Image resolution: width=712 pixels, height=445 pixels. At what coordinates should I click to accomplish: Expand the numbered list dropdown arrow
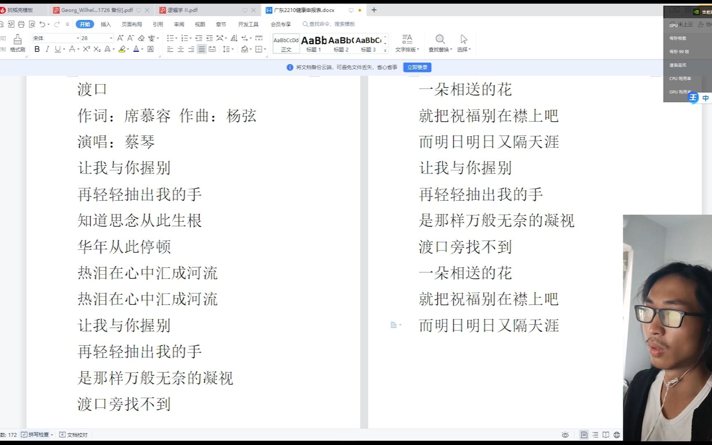[x=191, y=38]
